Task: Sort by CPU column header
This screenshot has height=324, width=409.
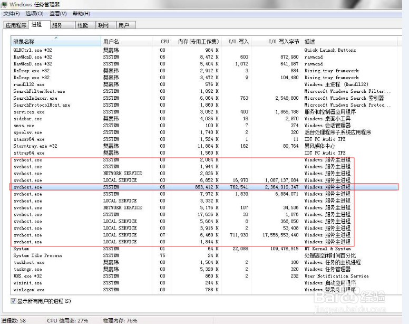Action: (x=162, y=42)
